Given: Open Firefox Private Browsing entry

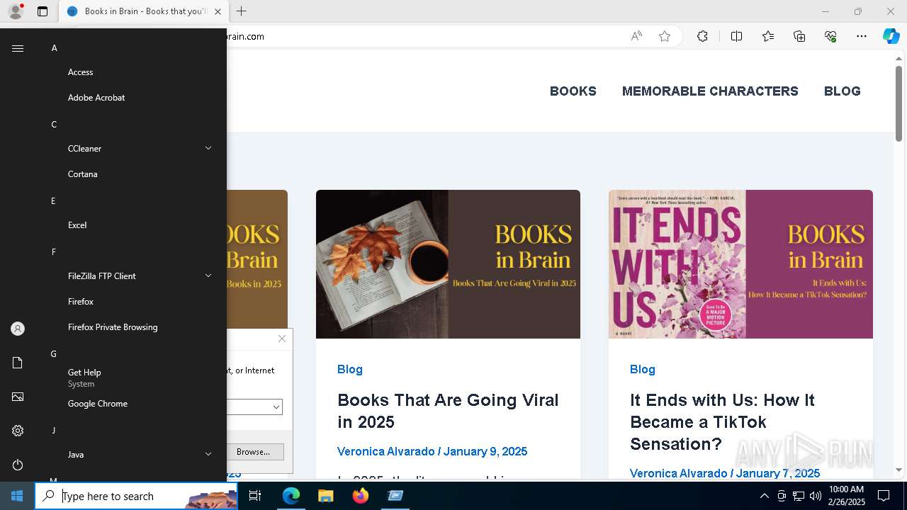Looking at the screenshot, I should (x=113, y=327).
